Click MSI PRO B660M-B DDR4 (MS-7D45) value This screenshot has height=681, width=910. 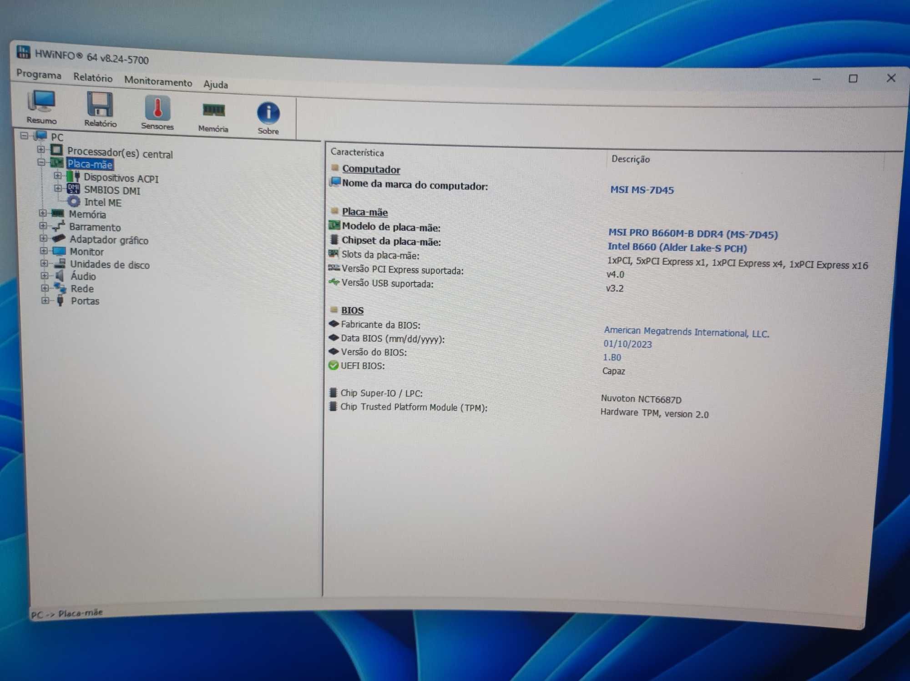693,234
